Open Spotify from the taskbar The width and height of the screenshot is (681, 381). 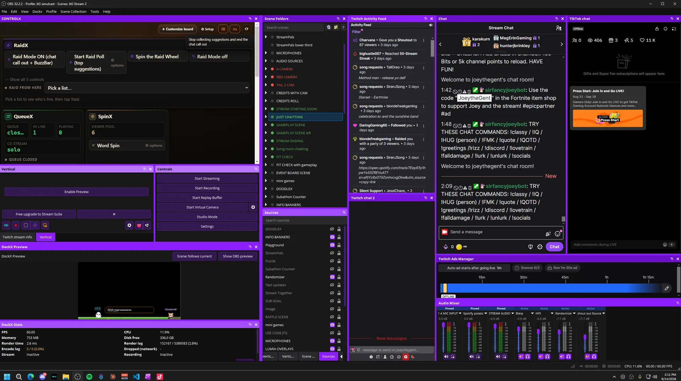89,377
